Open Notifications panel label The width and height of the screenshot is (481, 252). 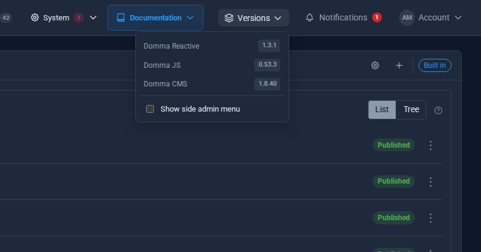point(343,17)
